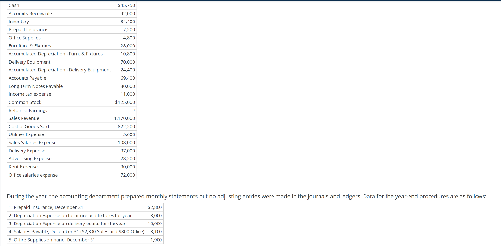Image resolution: width=501 pixels, height=246 pixels.
Task: Click the 822,200 Cost of Goods Sold value
Action: [x=127, y=127]
